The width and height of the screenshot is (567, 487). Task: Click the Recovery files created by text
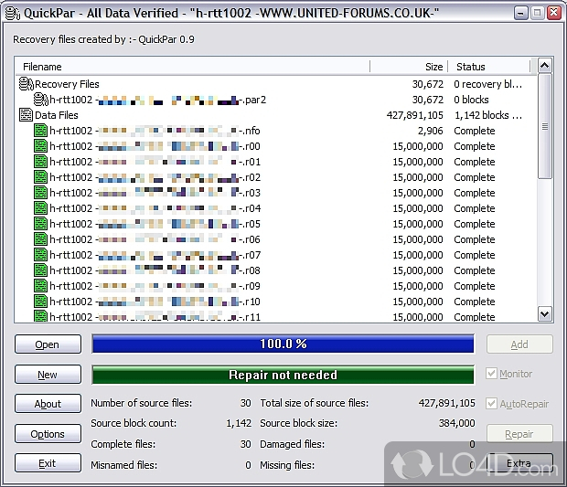point(103,39)
